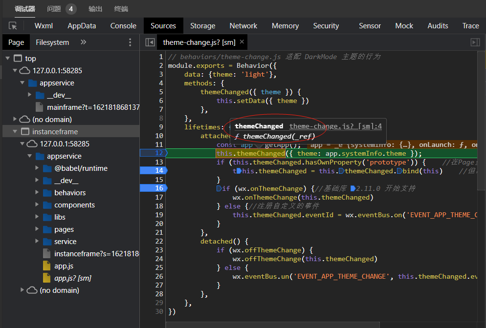Open the Storage tab
The width and height of the screenshot is (486, 328).
click(203, 26)
